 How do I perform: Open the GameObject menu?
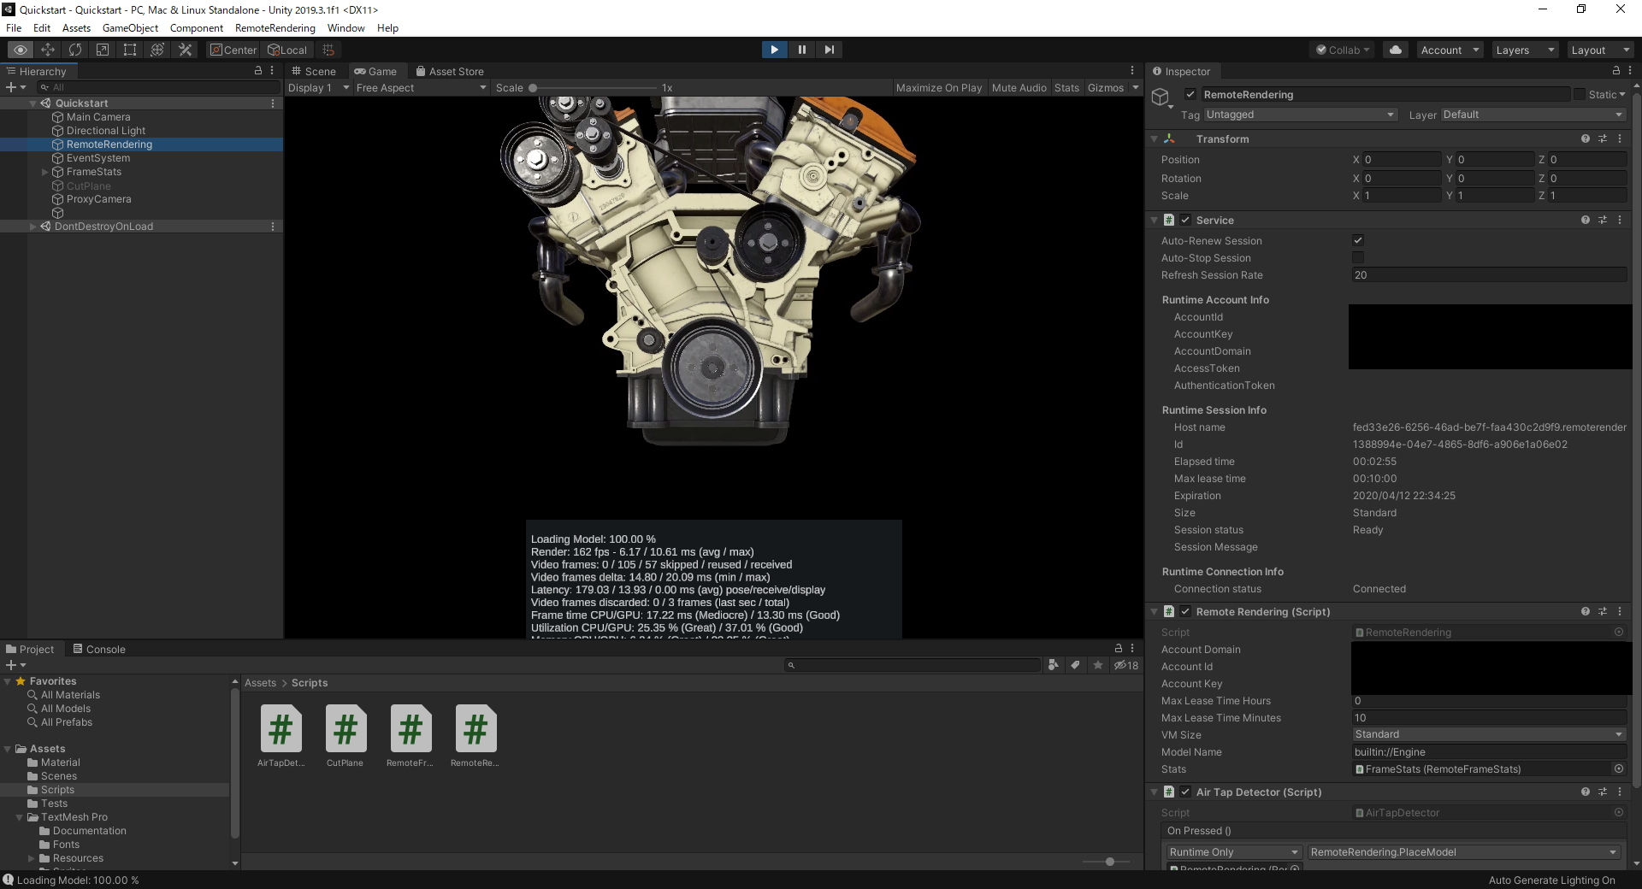click(130, 27)
